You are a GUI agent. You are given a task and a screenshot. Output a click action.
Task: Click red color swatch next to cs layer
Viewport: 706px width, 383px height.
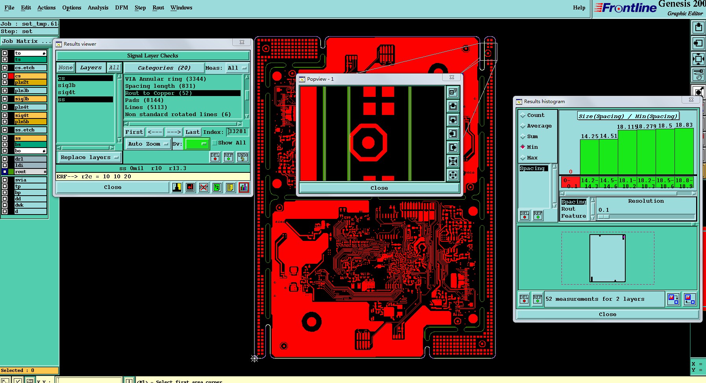[x=11, y=76]
